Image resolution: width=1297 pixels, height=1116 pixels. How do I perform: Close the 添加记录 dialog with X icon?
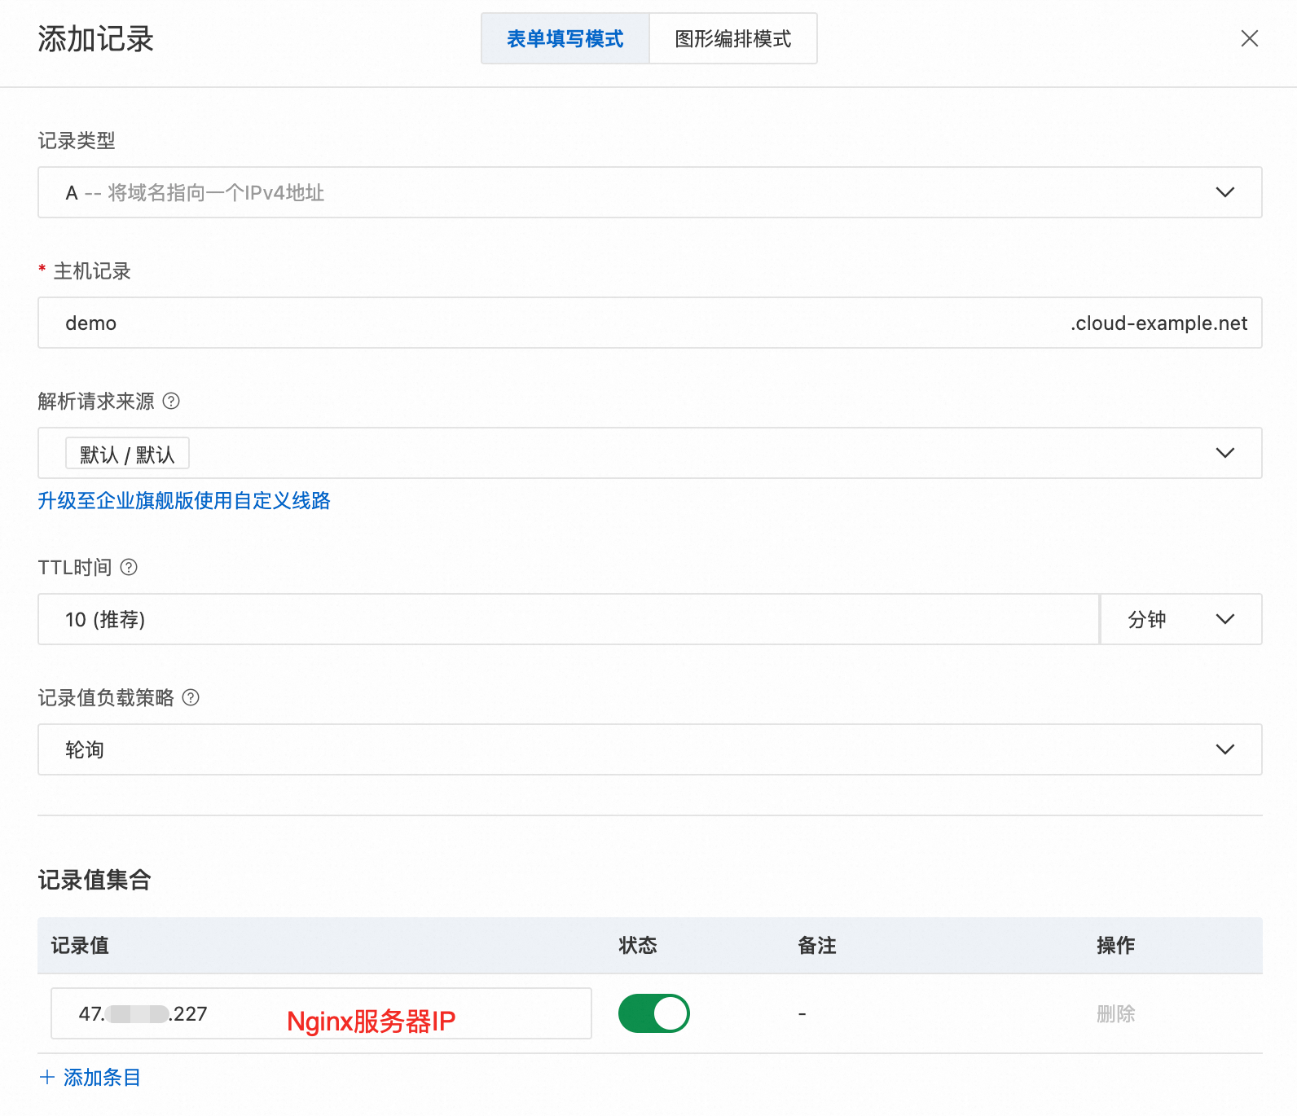point(1249,38)
